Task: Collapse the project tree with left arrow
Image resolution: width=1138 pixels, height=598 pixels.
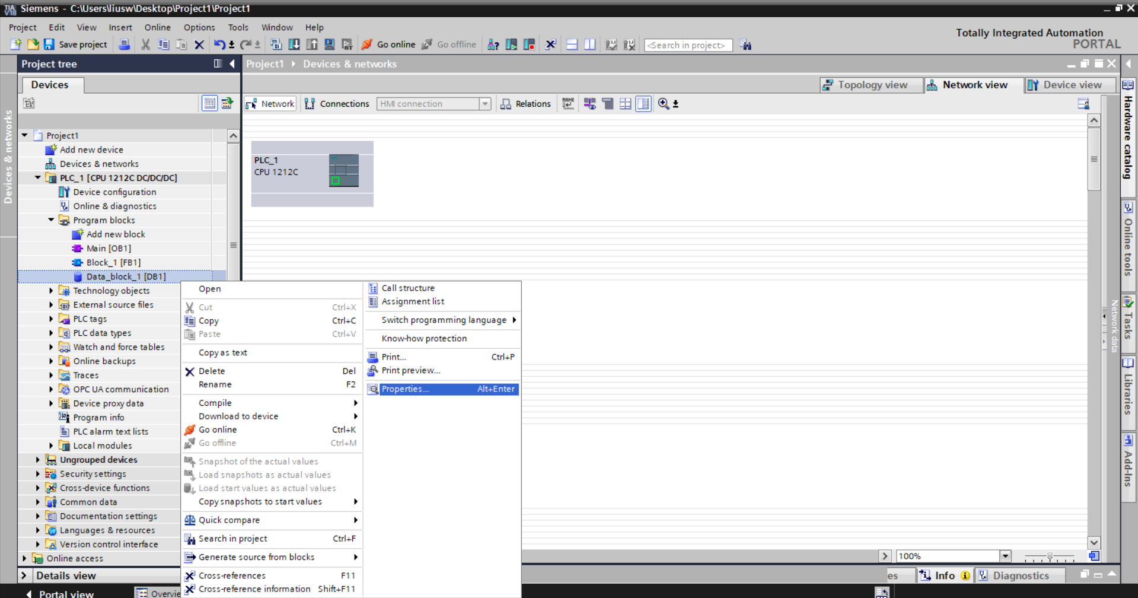Action: 232,63
